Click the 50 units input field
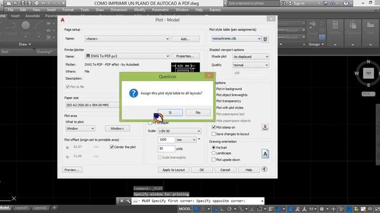 (166, 149)
